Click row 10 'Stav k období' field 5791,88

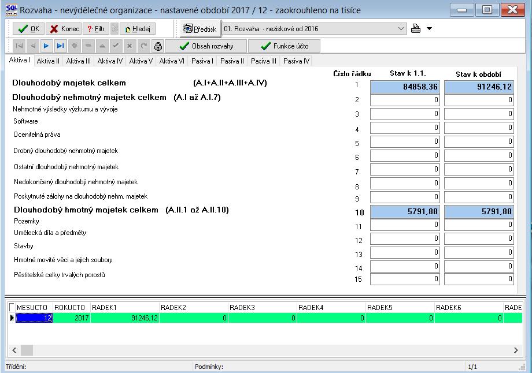479,212
